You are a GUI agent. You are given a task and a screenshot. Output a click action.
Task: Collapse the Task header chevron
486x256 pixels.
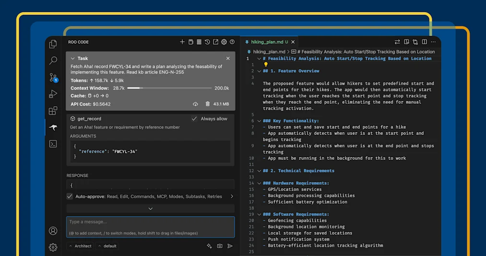point(72,58)
